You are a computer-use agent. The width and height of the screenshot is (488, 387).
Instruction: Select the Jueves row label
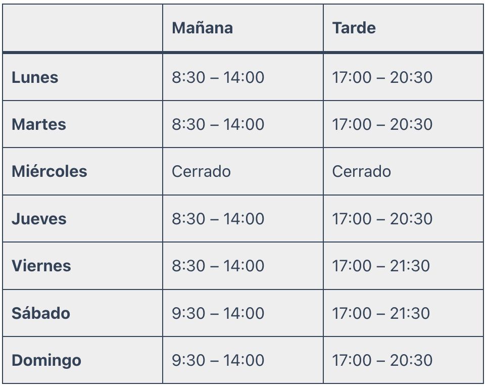coord(39,219)
